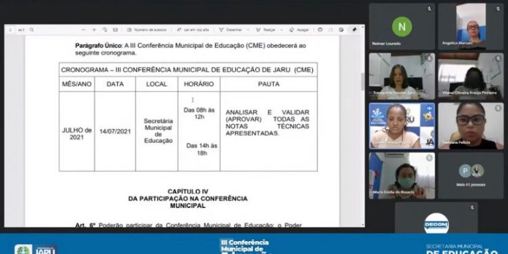The image size is (508, 254).
Task: Select Maria Emília do Rosário's video tile
Action: click(402, 175)
